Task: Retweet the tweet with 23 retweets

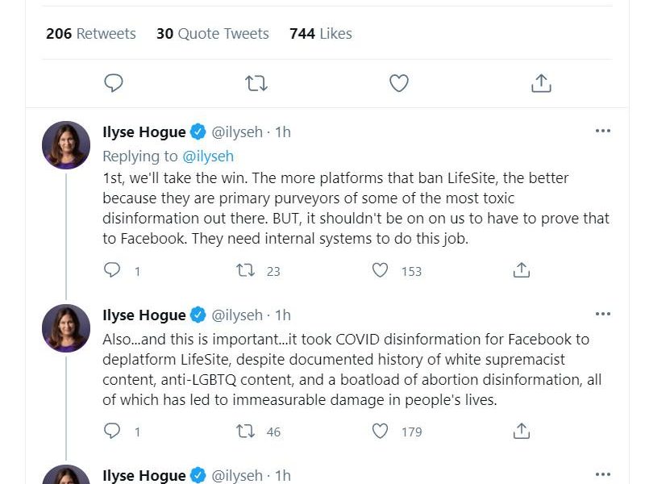Action: click(x=245, y=271)
